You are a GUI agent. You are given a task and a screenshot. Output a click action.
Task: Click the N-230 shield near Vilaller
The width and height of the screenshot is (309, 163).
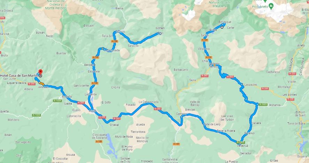click(x=292, y=74)
